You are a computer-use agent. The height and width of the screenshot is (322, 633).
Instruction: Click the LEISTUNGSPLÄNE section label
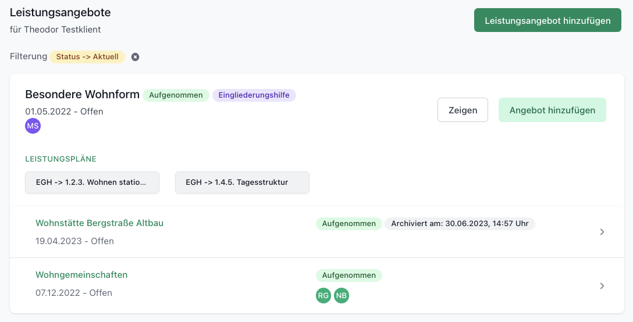click(x=61, y=159)
